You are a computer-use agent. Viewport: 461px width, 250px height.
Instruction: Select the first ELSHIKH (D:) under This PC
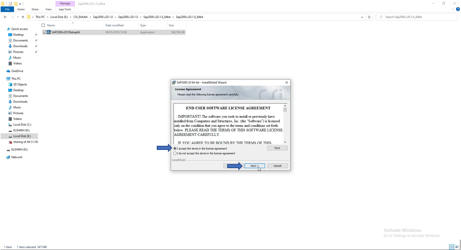coord(21,130)
